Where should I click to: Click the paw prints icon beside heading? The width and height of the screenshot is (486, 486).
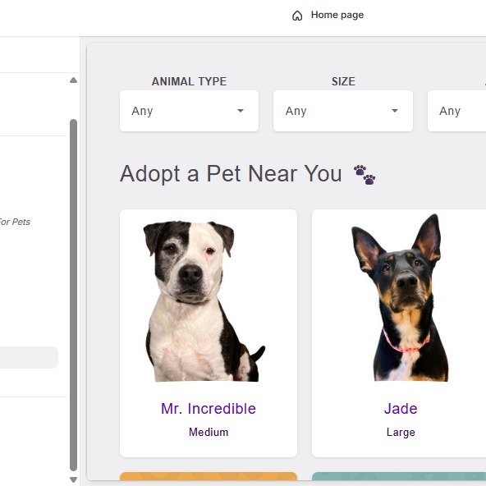coord(364,175)
